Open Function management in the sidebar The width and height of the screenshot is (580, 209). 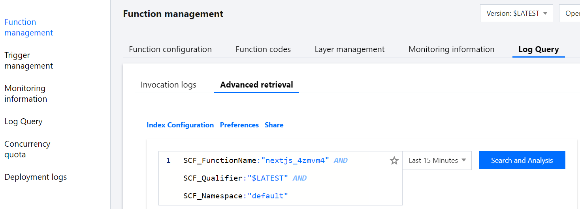28,28
